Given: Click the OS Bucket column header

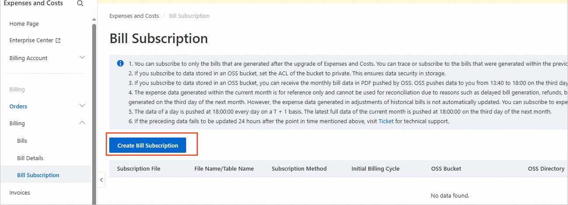Looking at the screenshot, I should tap(446, 169).
